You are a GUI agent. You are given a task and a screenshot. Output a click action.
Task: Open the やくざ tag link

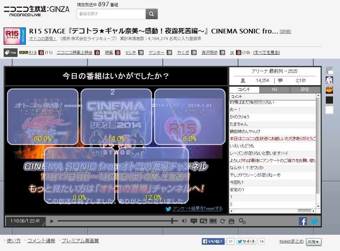pyautogui.click(x=183, y=52)
